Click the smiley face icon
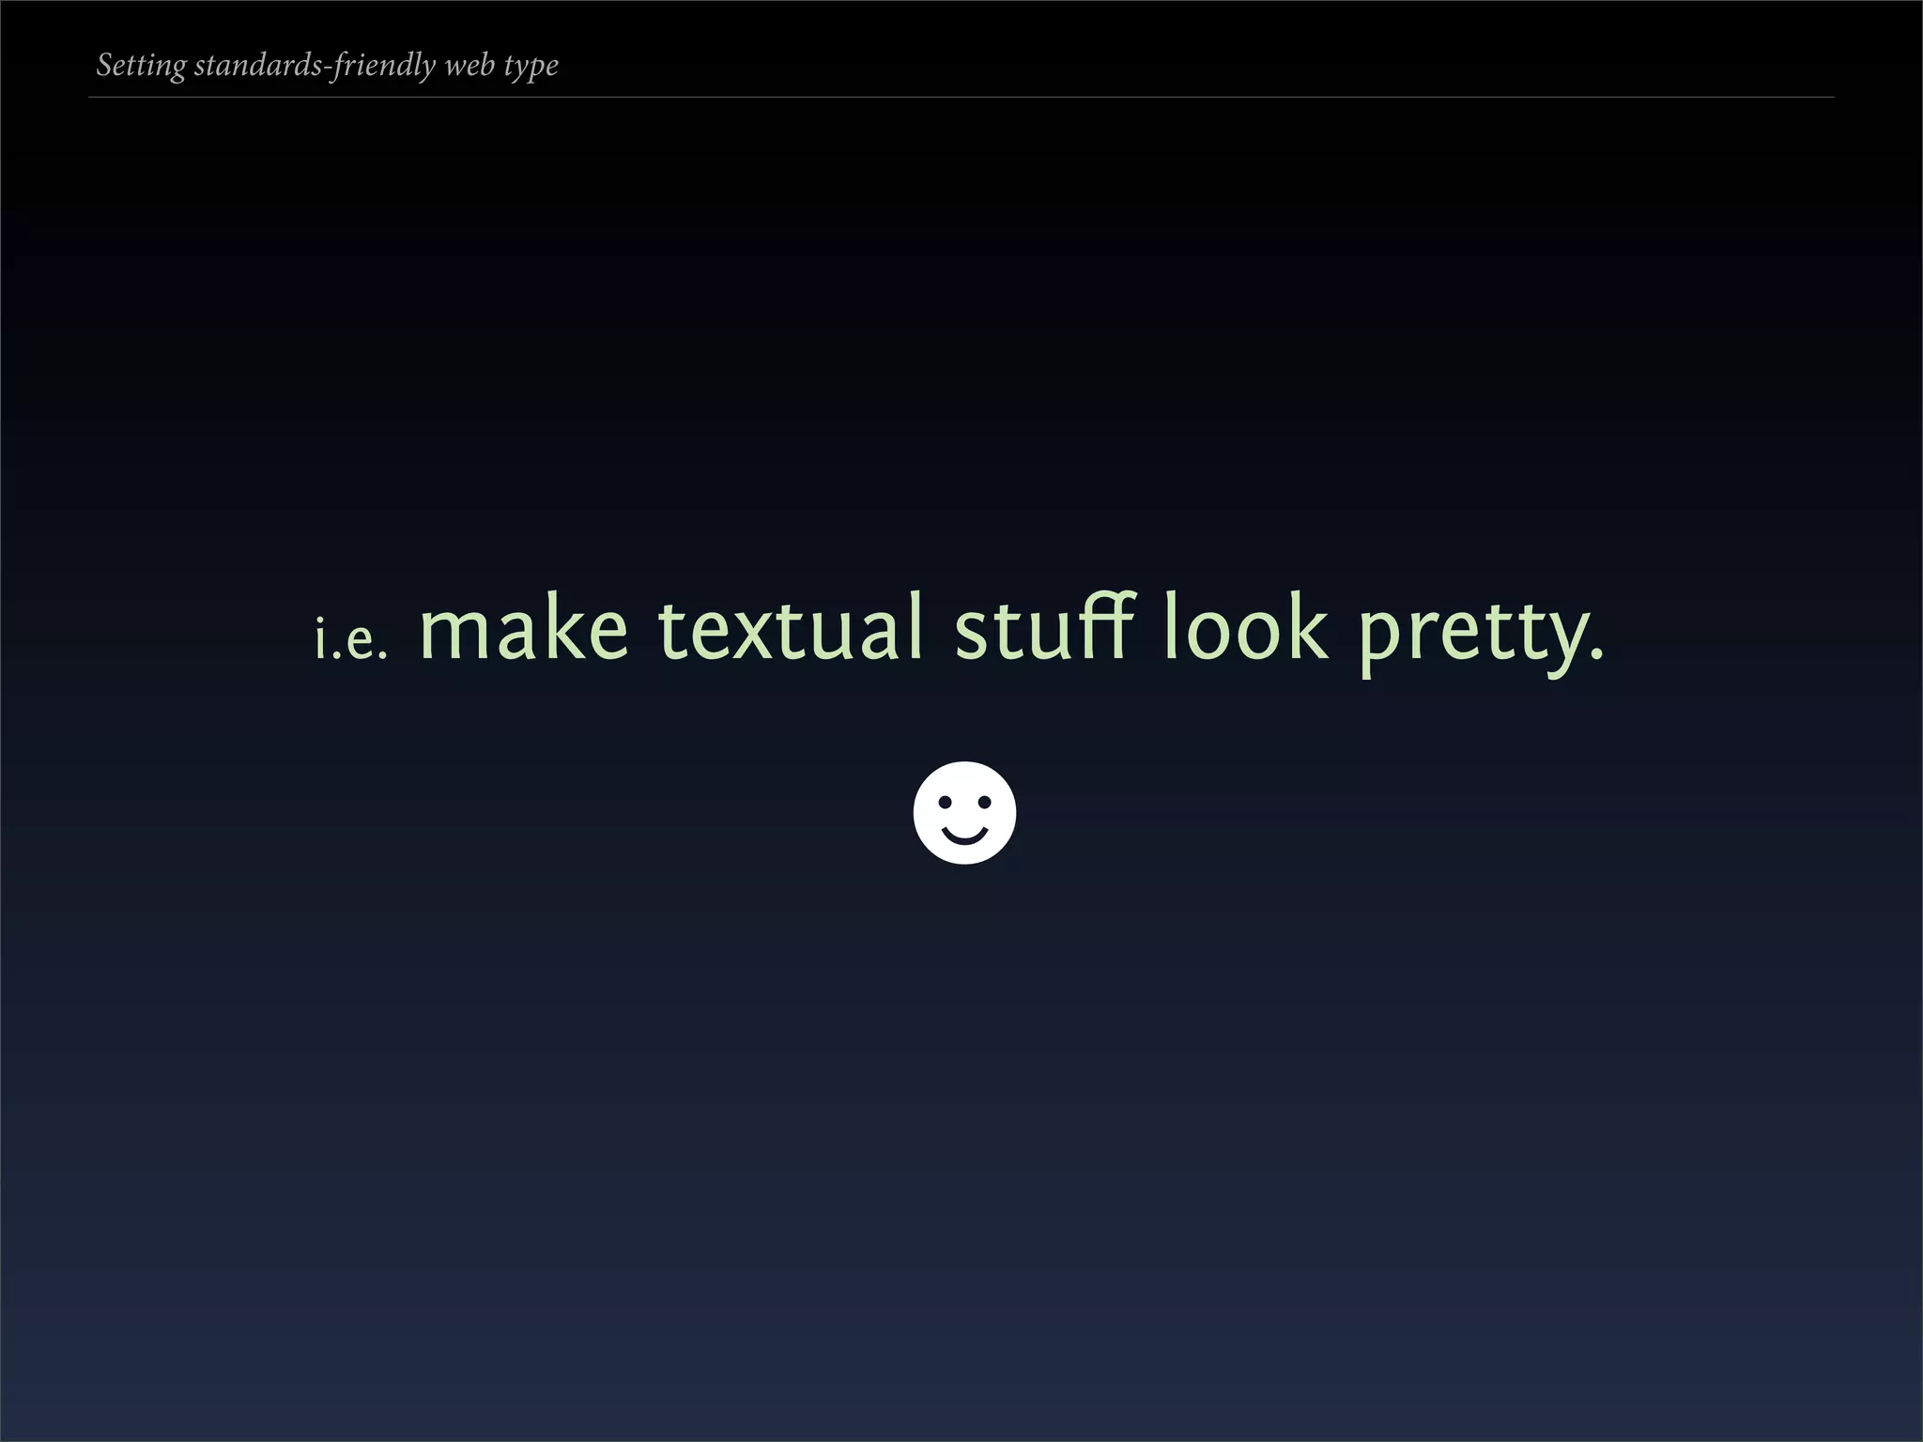Screen dimensions: 1923x1442 click(964, 812)
